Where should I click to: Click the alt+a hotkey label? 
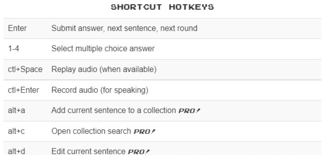16,111
